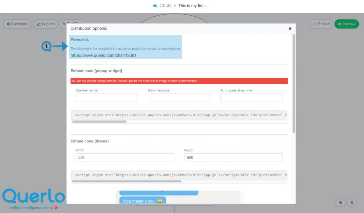Click the Embed button

pos(321,24)
